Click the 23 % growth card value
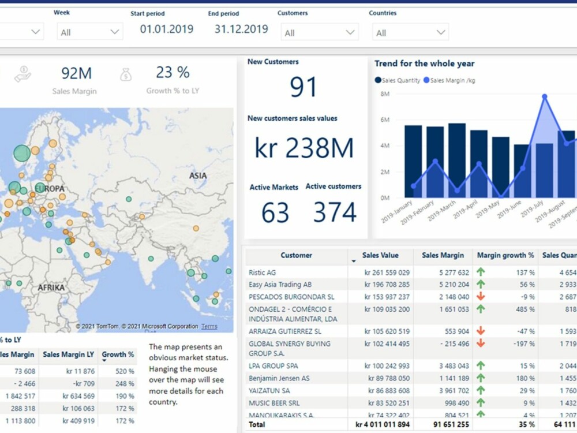This screenshot has width=577, height=433. click(173, 72)
